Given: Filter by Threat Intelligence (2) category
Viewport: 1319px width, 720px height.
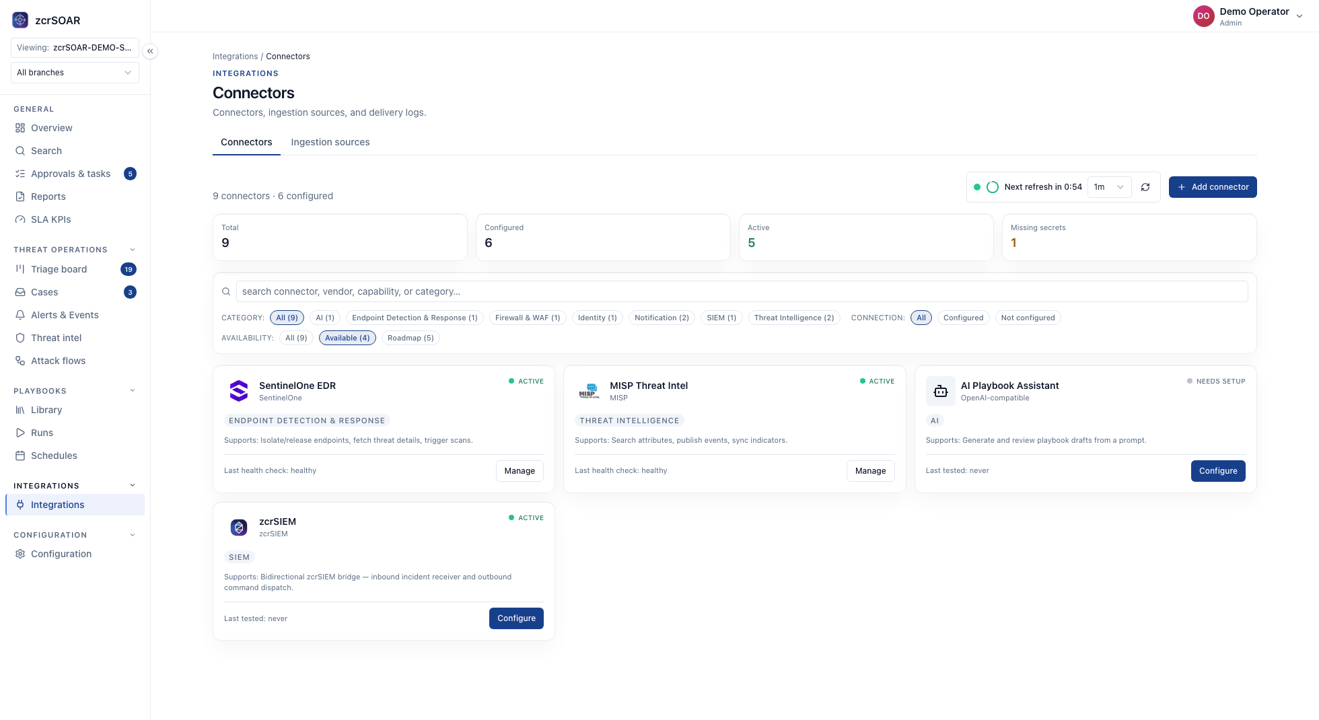Looking at the screenshot, I should pyautogui.click(x=794, y=318).
